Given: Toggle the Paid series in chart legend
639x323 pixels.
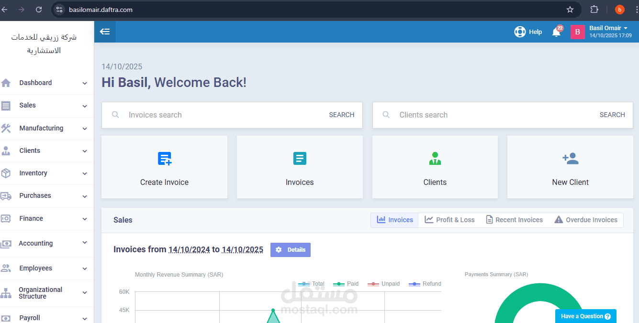Looking at the screenshot, I should pyautogui.click(x=346, y=284).
